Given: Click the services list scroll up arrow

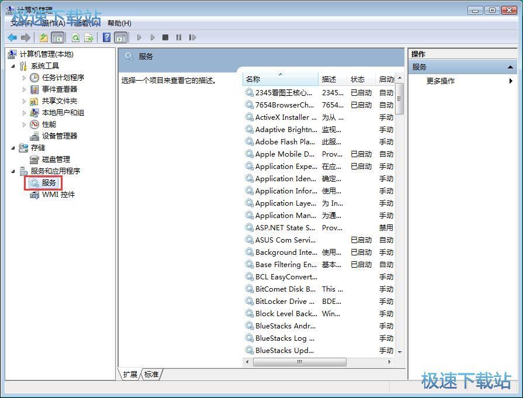Looking at the screenshot, I should point(400,78).
